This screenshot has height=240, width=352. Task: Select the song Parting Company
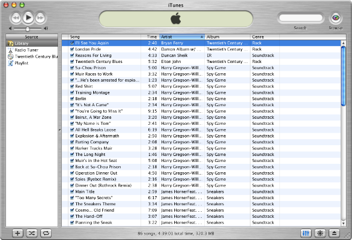tap(92, 142)
